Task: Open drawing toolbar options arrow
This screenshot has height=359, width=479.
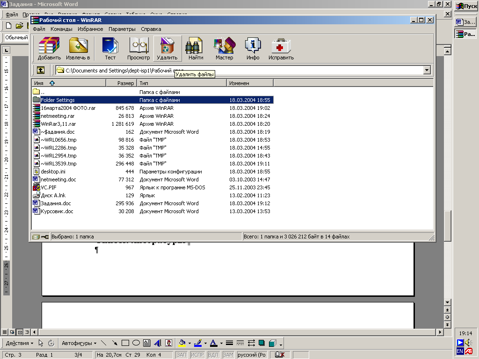Action: 281,345
